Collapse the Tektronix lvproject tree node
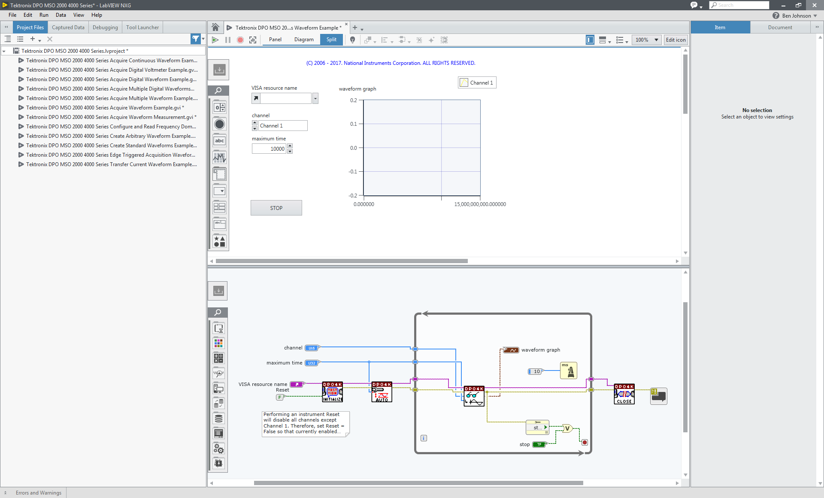Viewport: 824px width, 498px height. point(4,51)
